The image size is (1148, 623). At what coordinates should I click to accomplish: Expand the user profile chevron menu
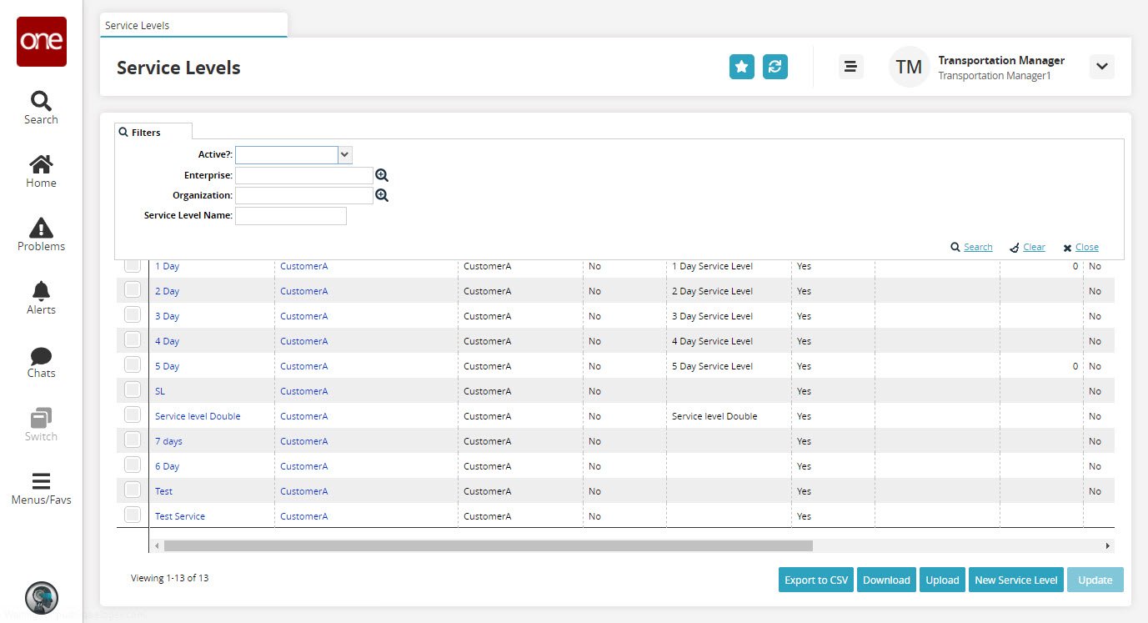[x=1101, y=67]
